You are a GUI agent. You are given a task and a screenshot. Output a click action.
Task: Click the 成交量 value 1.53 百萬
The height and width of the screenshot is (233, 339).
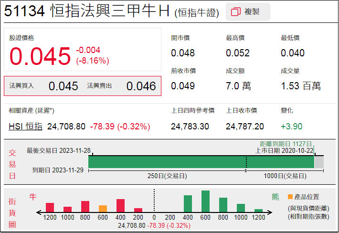tap(301, 86)
